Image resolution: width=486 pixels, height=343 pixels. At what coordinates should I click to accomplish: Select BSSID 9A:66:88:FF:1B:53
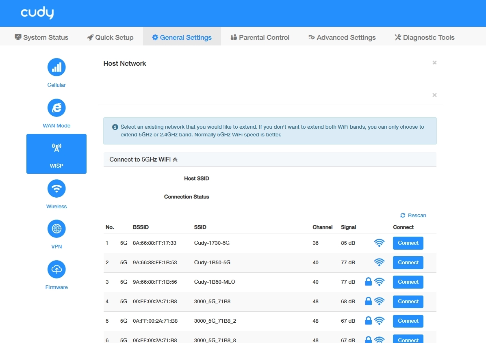tap(155, 263)
